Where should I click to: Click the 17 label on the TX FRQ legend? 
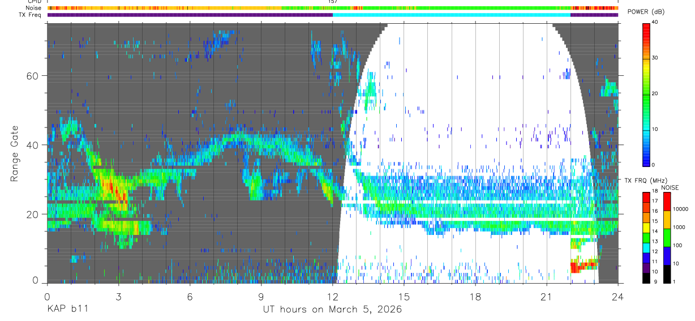655,201
